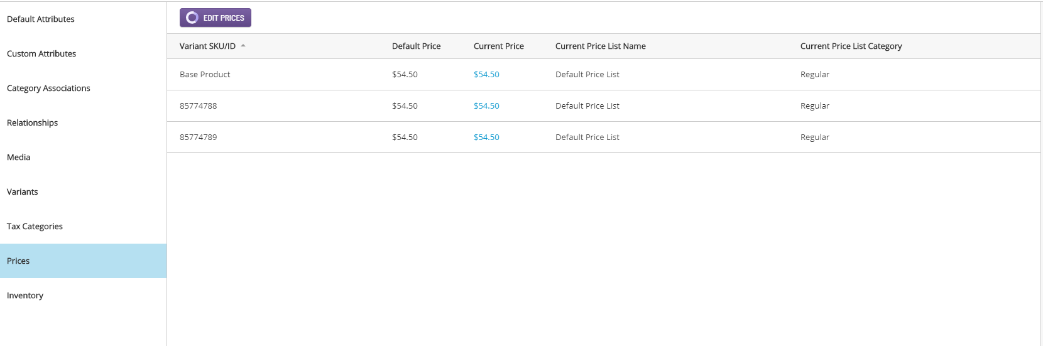The width and height of the screenshot is (1043, 346).
Task: Open the Inventory section
Action: (25, 296)
